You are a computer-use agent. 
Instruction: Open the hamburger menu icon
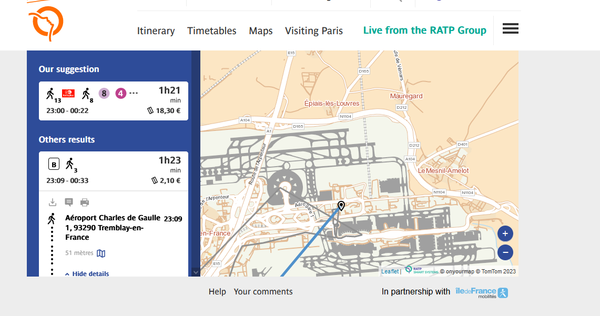pos(510,28)
